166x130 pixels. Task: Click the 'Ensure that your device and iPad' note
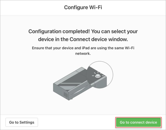tap(83, 48)
